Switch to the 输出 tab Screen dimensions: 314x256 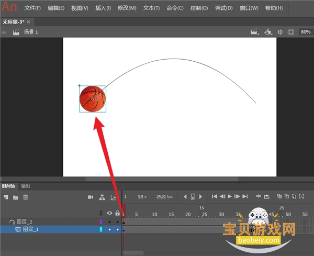tap(26, 186)
